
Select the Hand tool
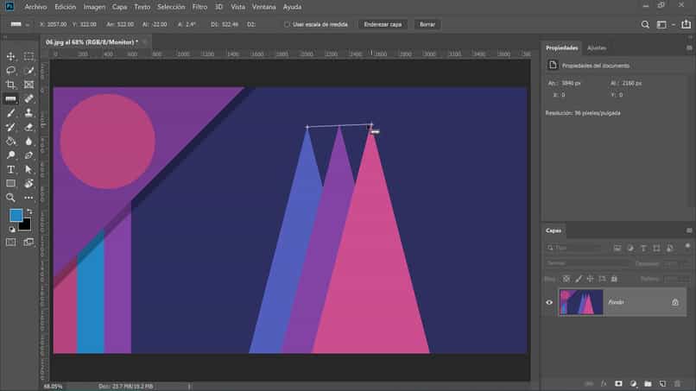(28, 183)
